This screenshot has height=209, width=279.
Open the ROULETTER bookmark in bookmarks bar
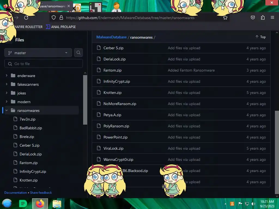(x=28, y=27)
